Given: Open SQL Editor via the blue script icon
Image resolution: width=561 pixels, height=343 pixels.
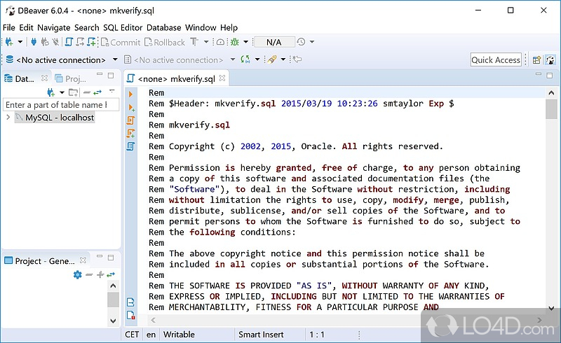Looking at the screenshot, I should (69, 42).
